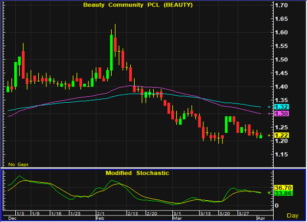Viewport: 307px width, 222px height.
Task: Click the No Gaps label
Action: (x=19, y=164)
